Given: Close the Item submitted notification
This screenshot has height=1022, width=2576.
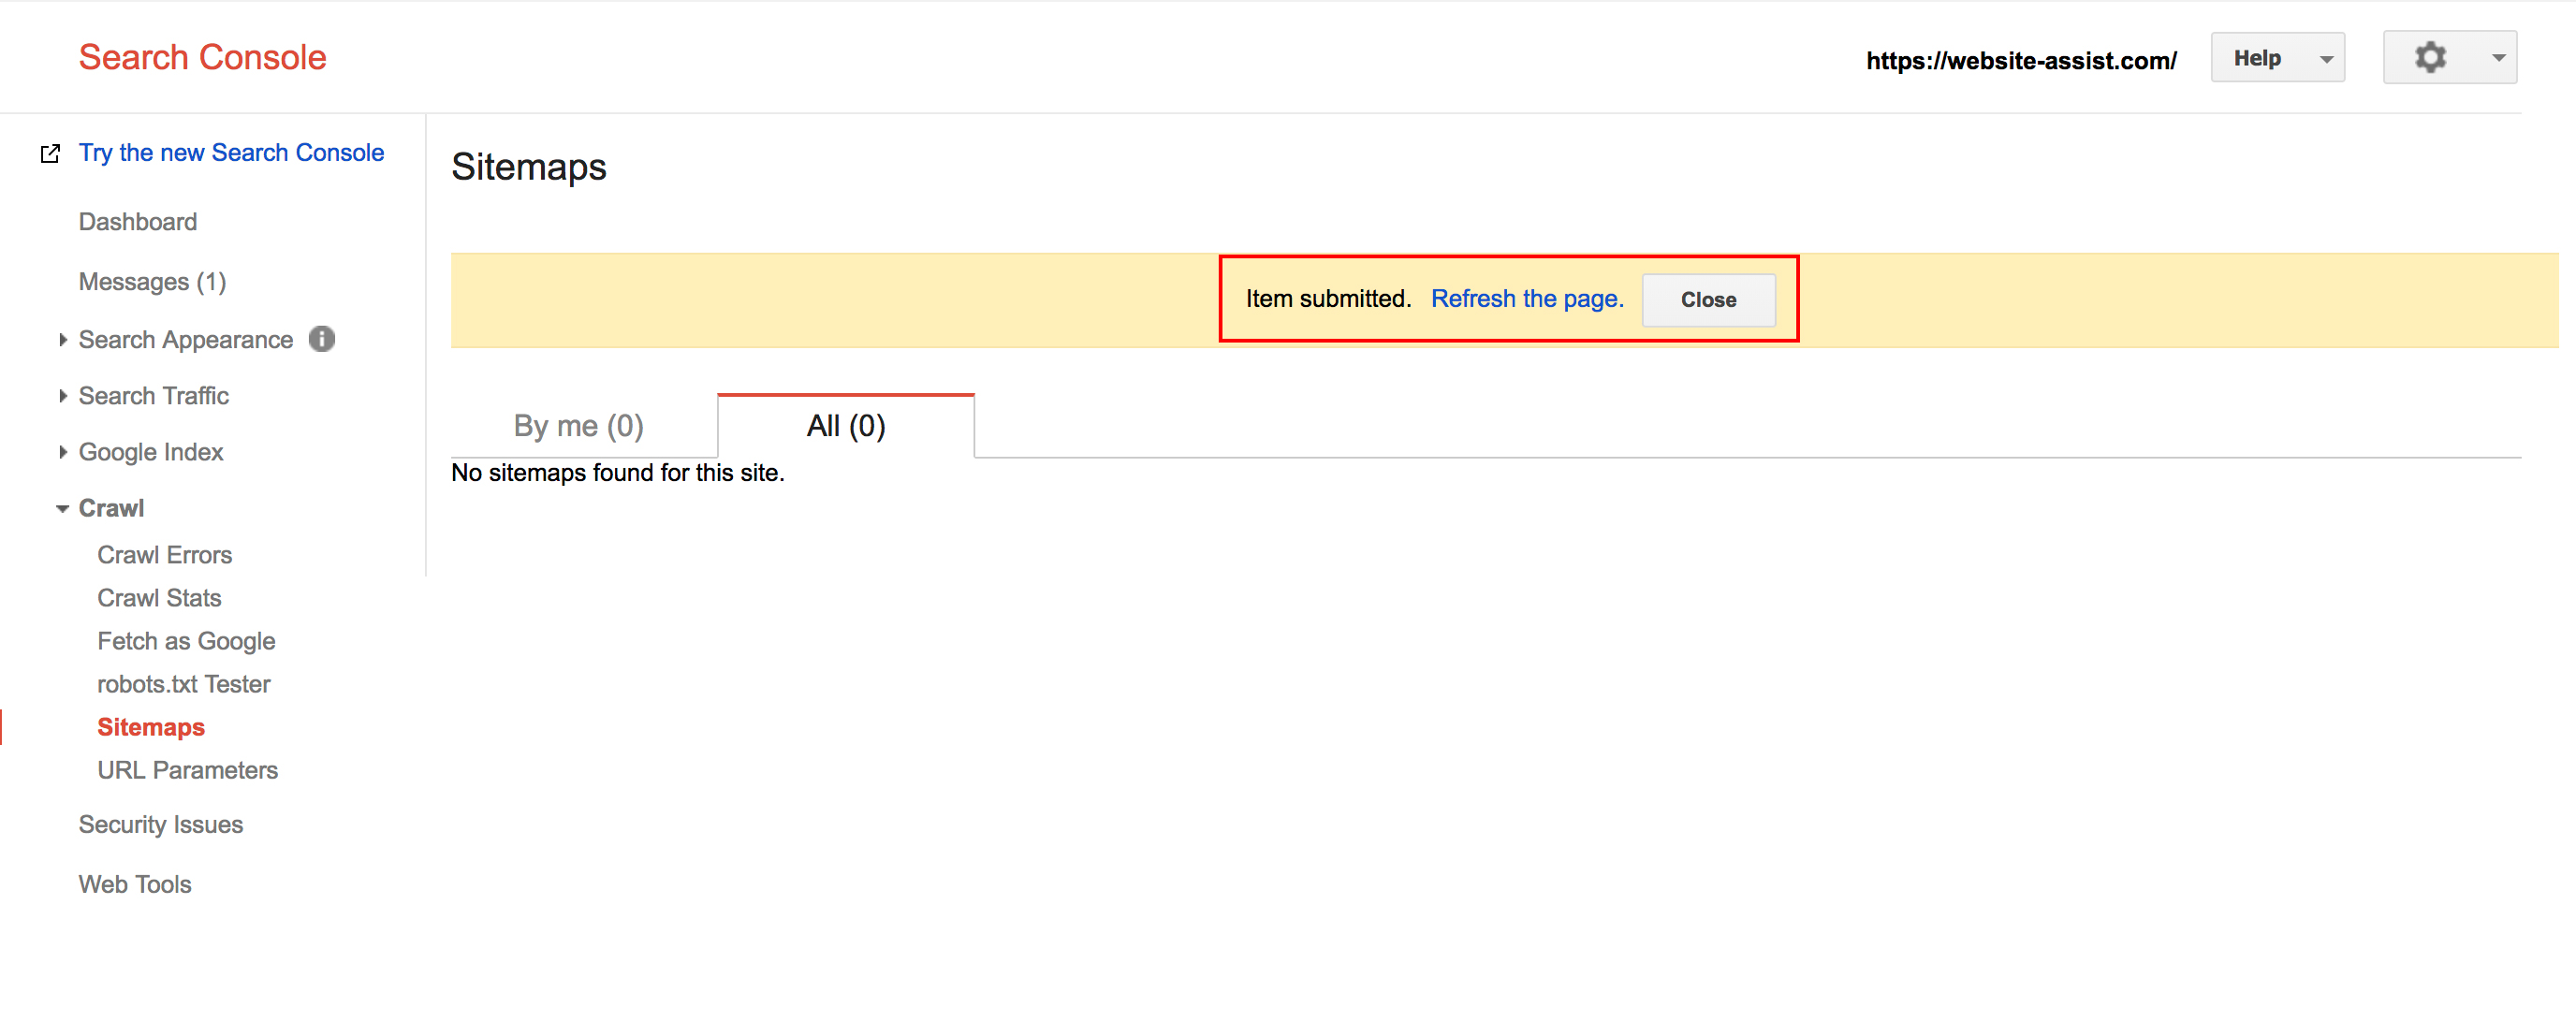Looking at the screenshot, I should pos(1707,300).
